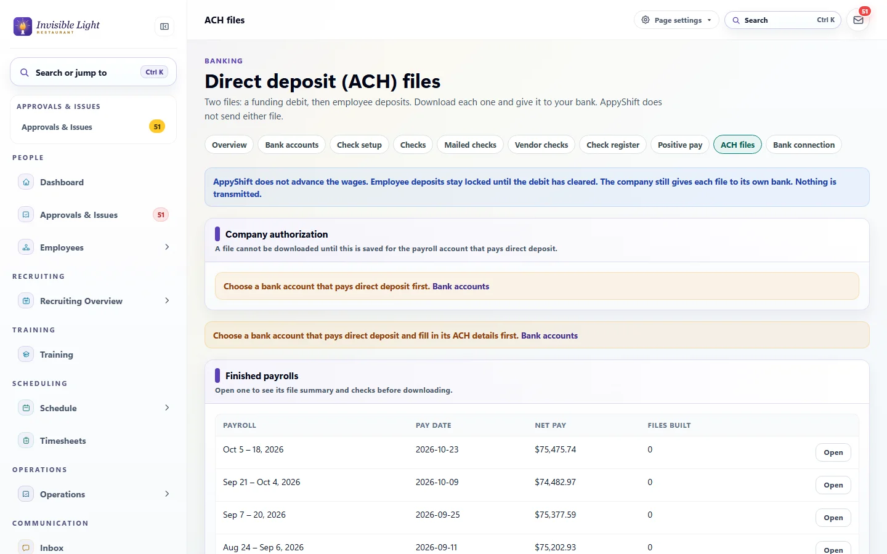Click the Inbox chat icon
Screen dimensions: 887x554
26,548
